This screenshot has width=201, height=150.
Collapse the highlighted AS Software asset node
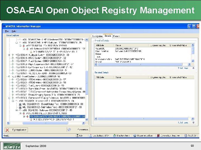pos(24,116)
